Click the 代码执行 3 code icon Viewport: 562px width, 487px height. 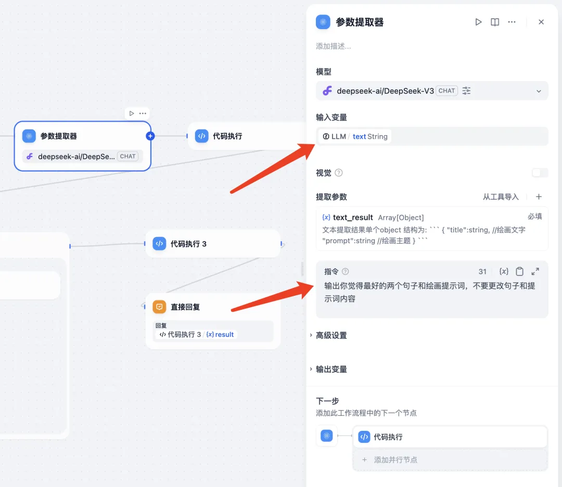click(159, 244)
